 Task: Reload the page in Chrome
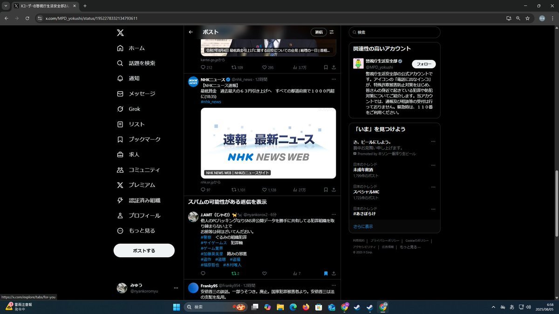27,18
